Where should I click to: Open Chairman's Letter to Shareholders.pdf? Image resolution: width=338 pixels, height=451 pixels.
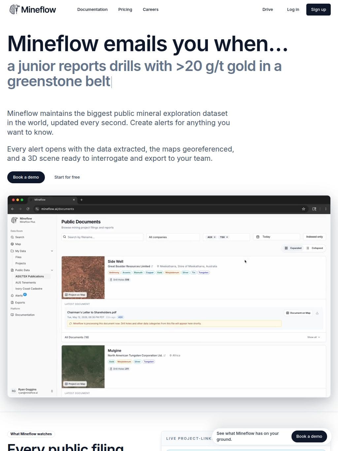pyautogui.click(x=92, y=312)
